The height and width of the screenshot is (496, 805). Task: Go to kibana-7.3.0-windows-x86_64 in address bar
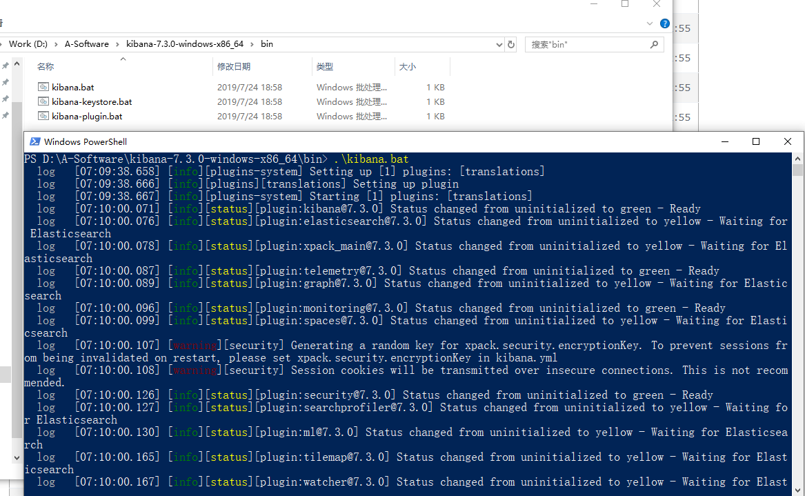[x=185, y=44]
